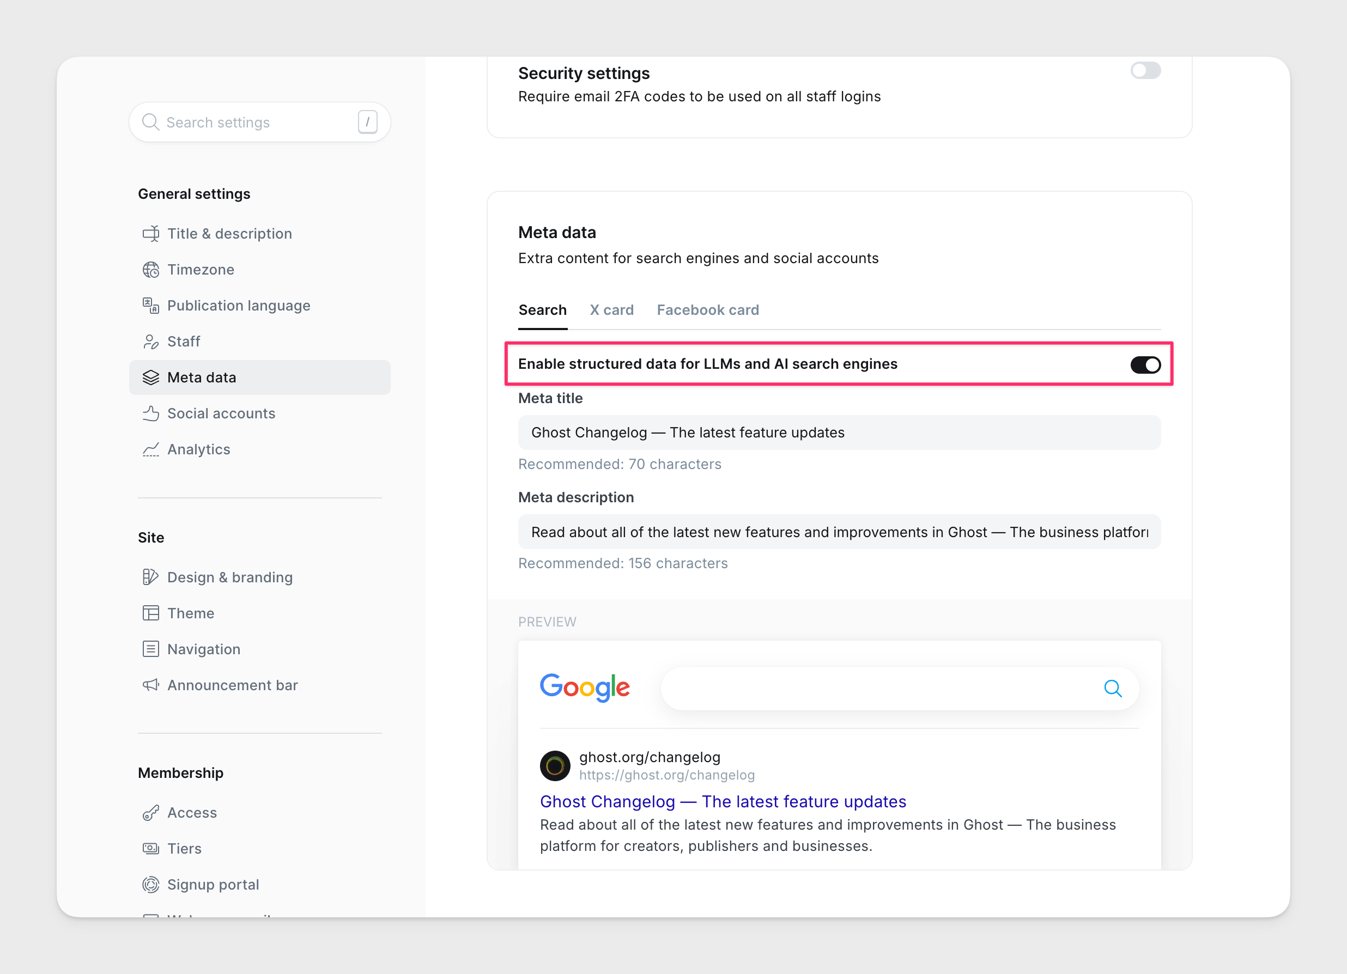Click the Design & branding icon
Image resolution: width=1347 pixels, height=974 pixels.
(x=151, y=577)
